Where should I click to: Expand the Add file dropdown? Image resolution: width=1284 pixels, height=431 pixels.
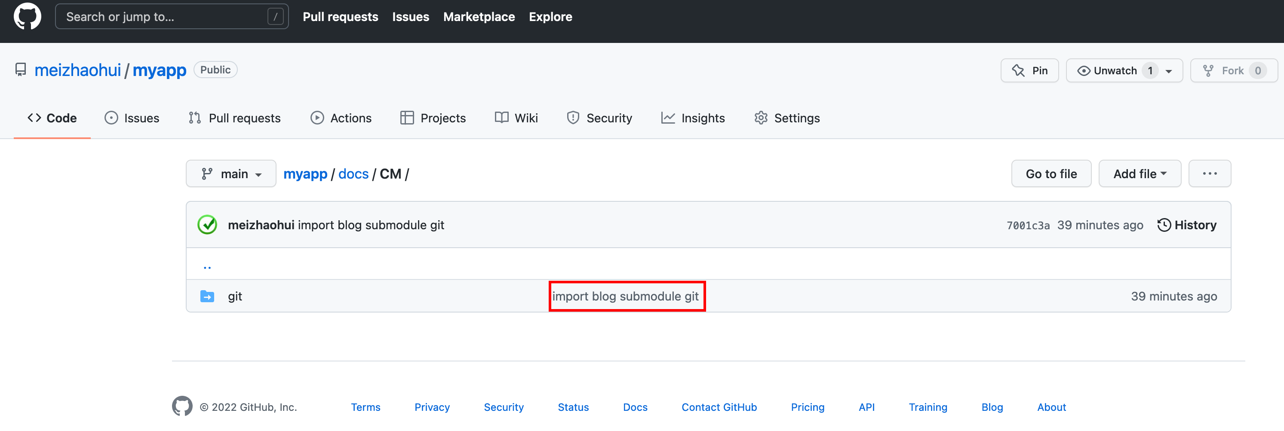(1140, 174)
